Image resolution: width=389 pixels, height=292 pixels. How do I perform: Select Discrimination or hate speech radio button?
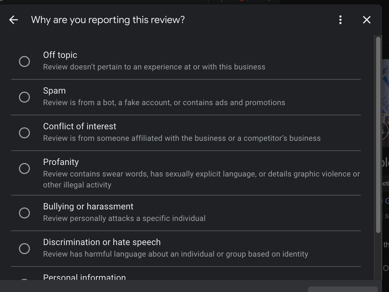coord(24,249)
